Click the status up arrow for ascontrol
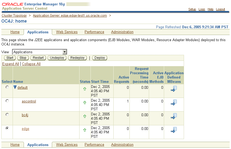231x149 pixels. [x=85, y=102]
